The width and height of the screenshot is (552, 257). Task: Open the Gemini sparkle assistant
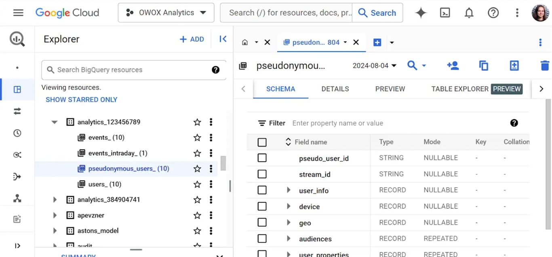click(421, 13)
